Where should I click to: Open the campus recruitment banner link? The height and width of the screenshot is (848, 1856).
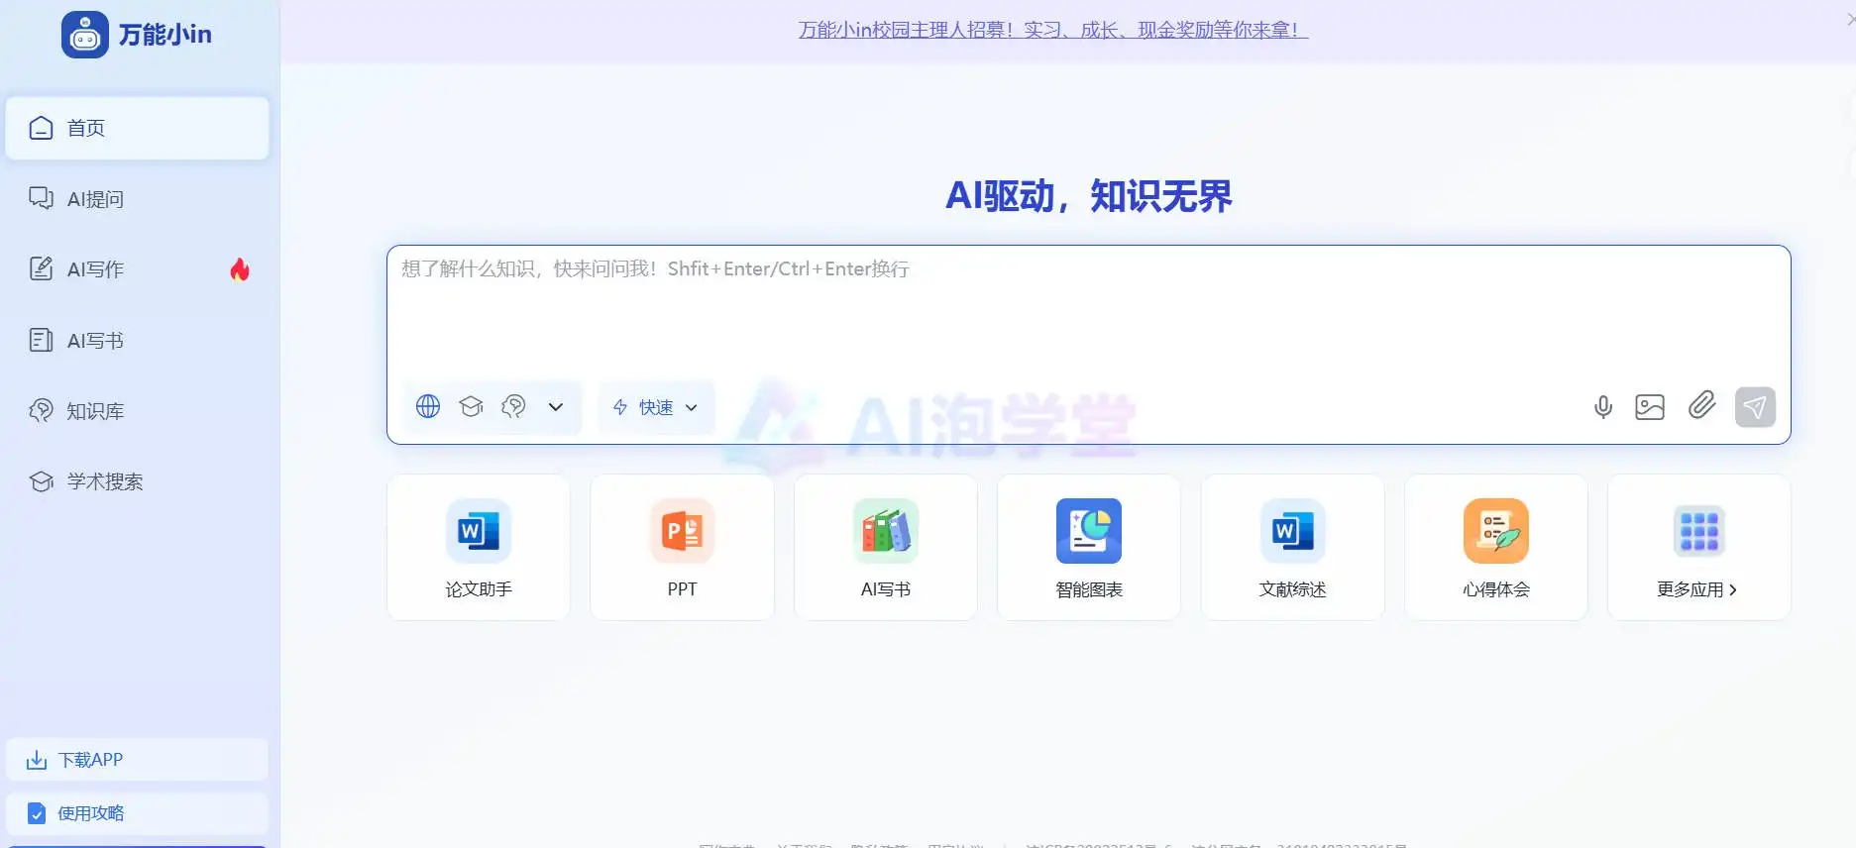(1053, 30)
